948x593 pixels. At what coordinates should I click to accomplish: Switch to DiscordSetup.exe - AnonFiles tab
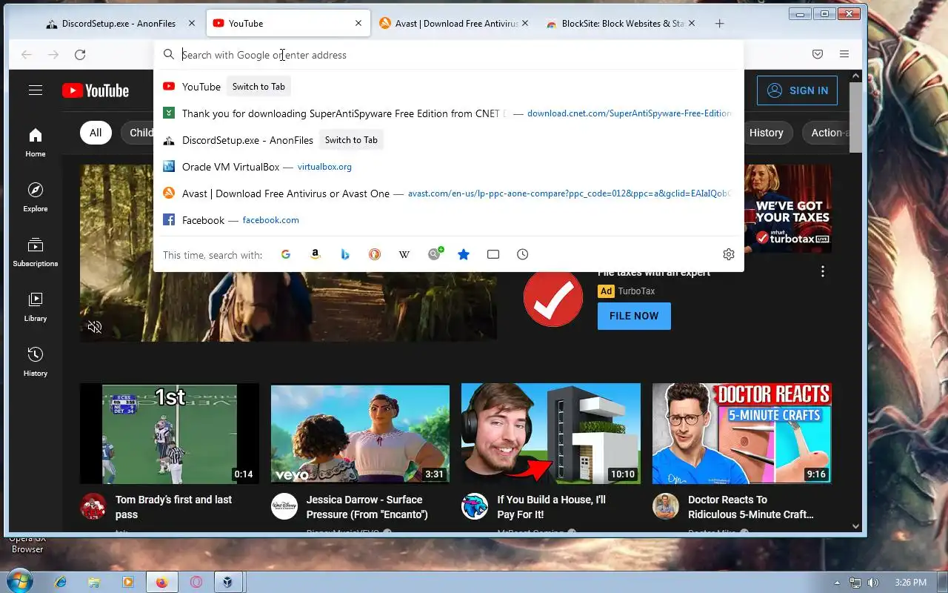point(118,24)
